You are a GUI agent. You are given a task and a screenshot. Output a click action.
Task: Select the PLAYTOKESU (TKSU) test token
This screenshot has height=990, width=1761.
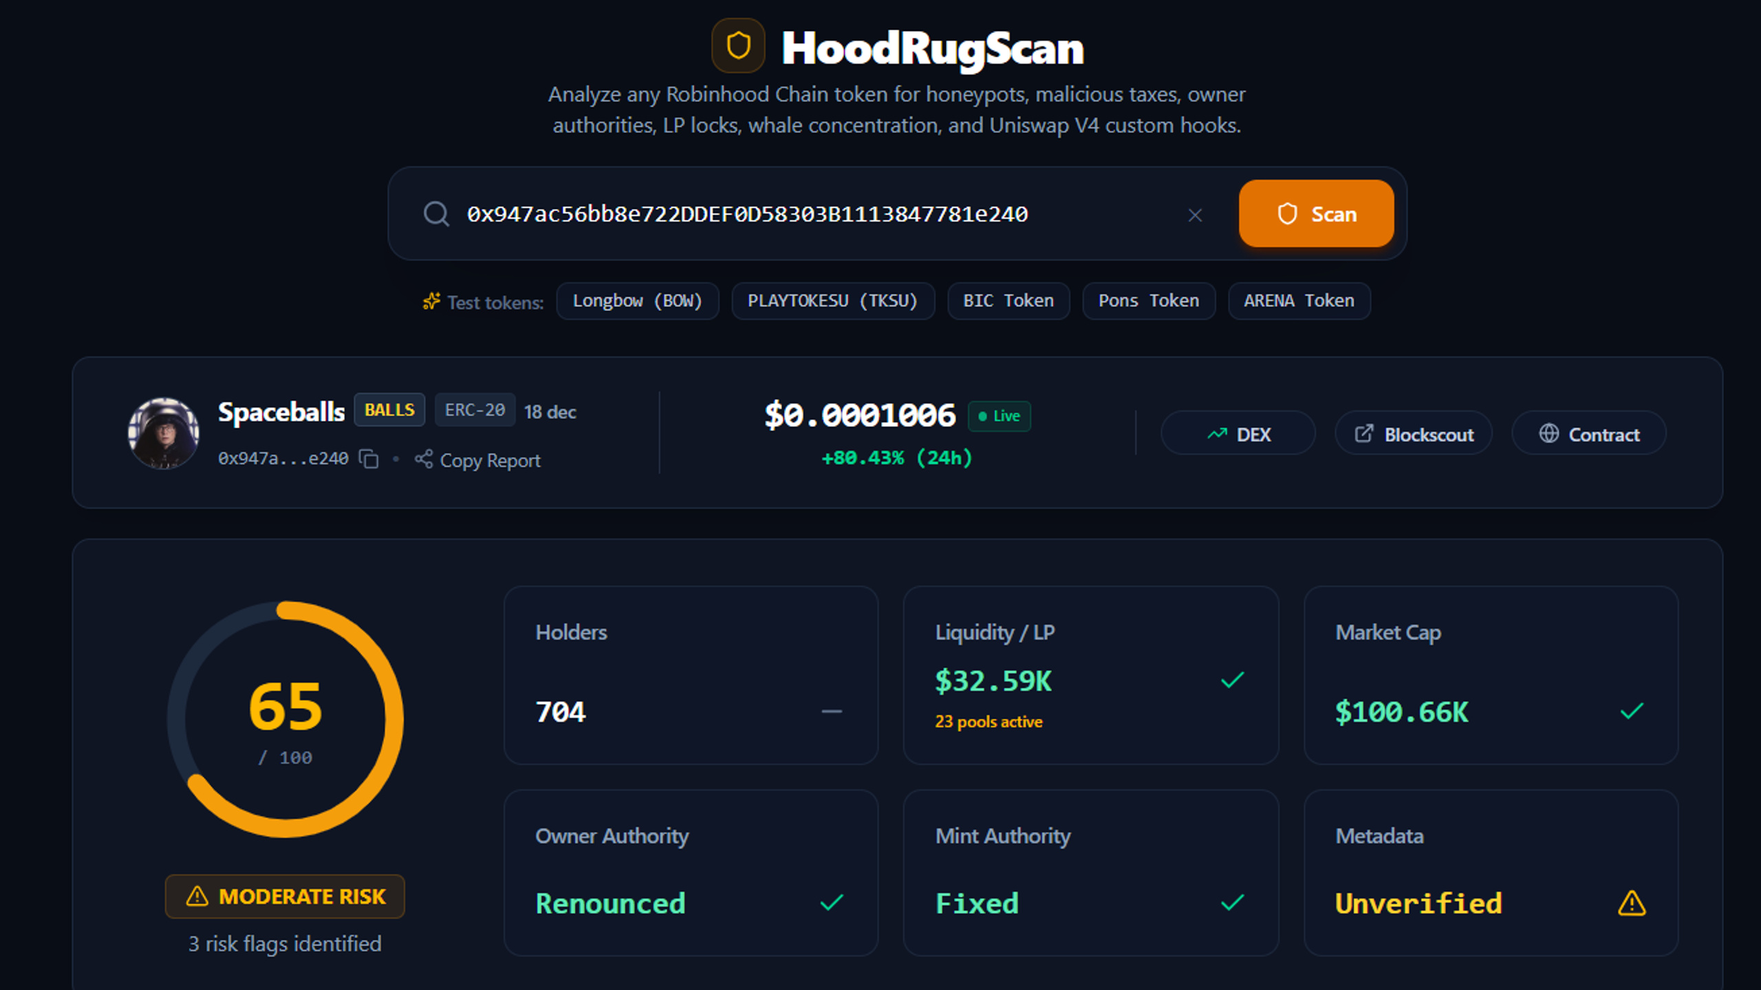pos(832,301)
